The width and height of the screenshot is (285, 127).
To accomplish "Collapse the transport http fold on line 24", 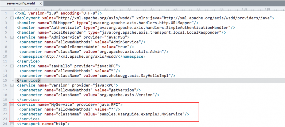I will pyautogui.click(x=12, y=124).
